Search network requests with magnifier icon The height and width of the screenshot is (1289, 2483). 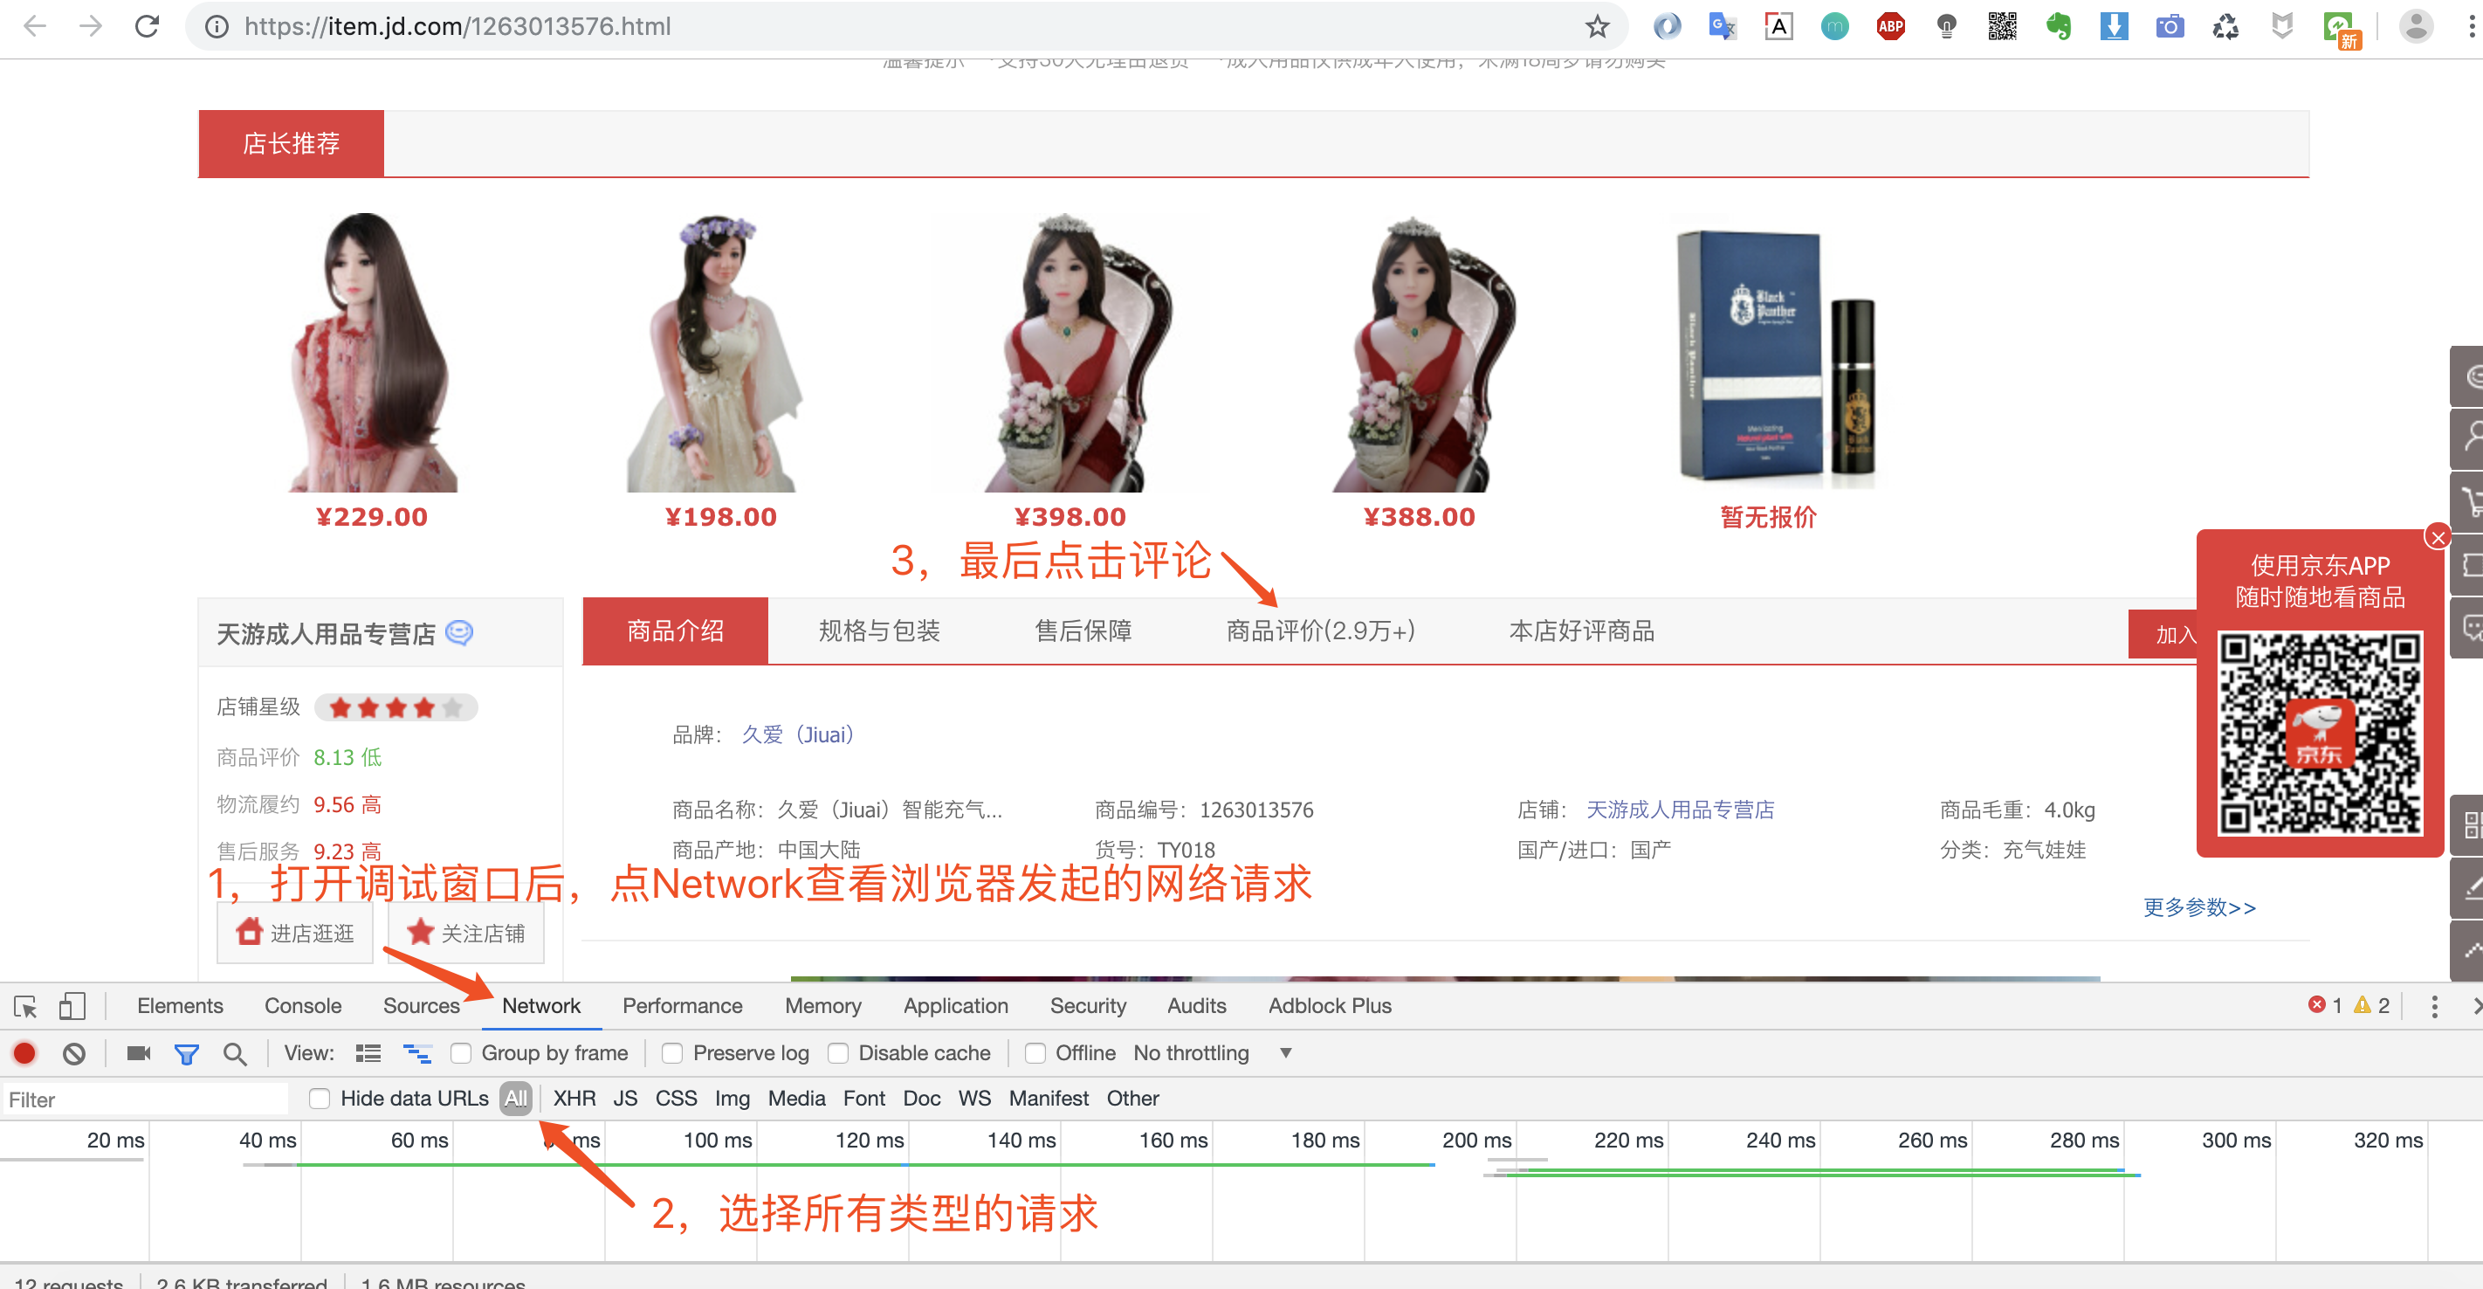235,1053
